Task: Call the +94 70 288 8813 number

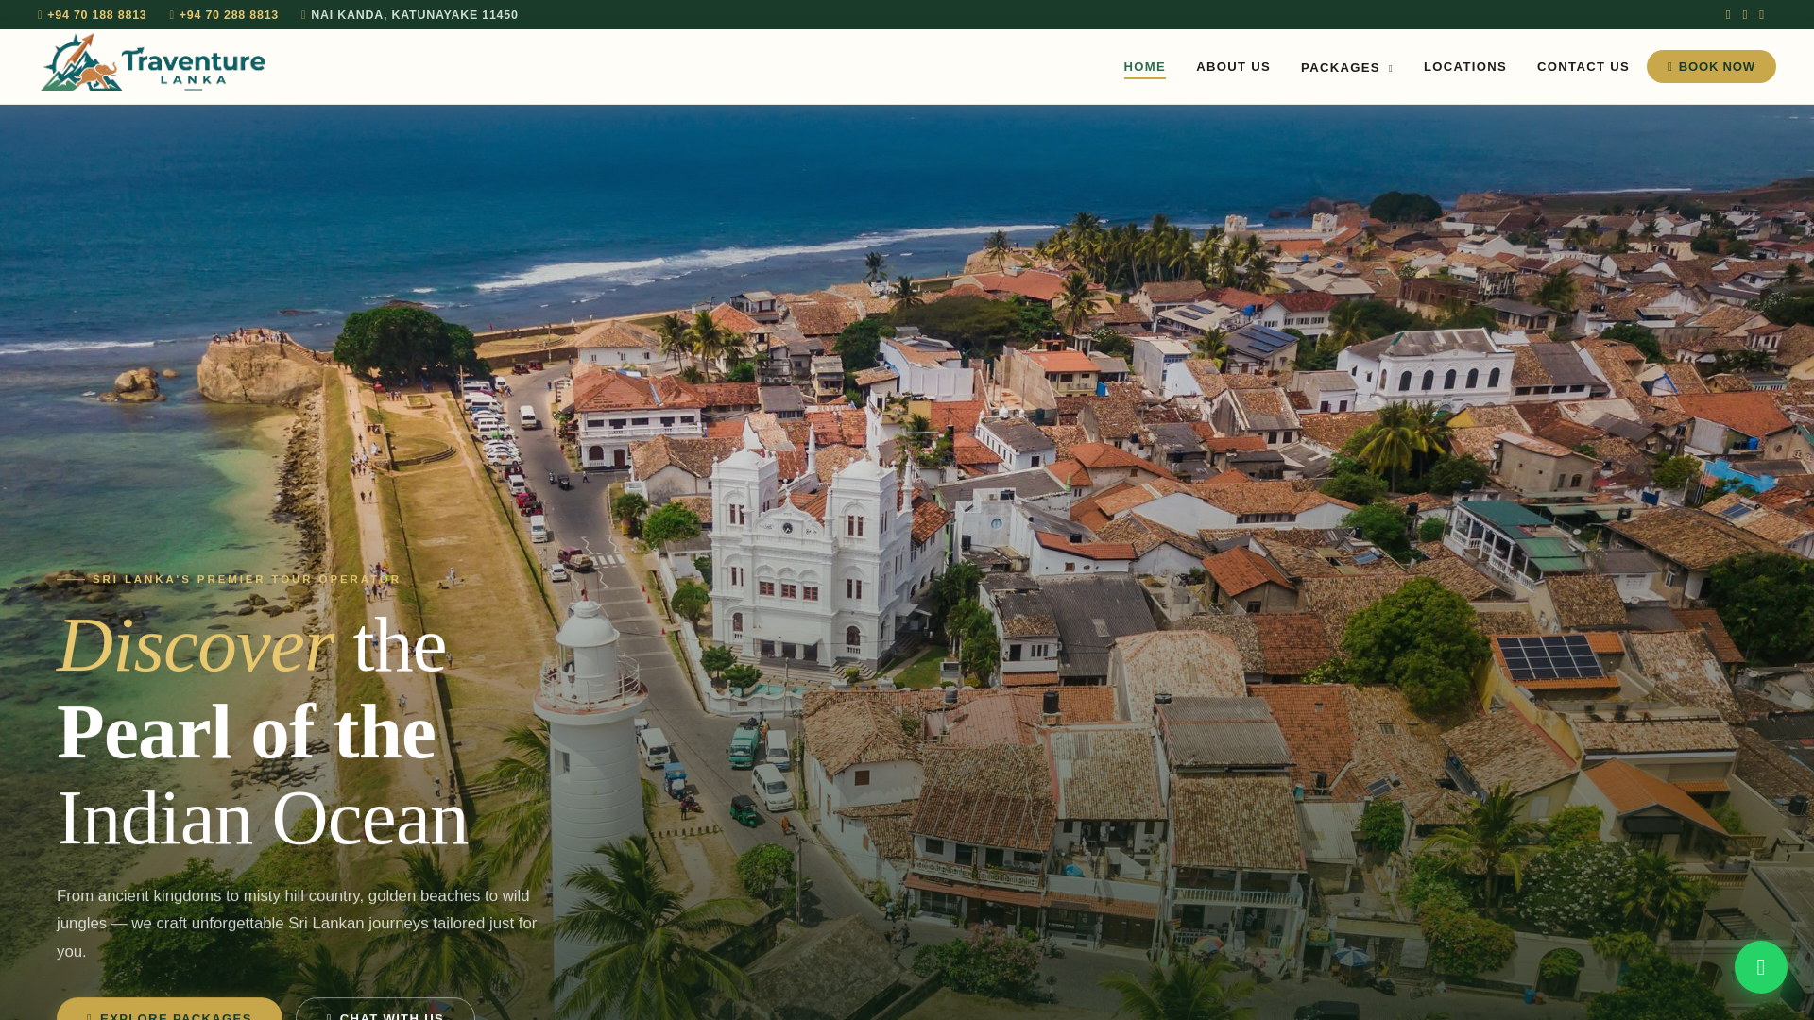Action: 224,15
